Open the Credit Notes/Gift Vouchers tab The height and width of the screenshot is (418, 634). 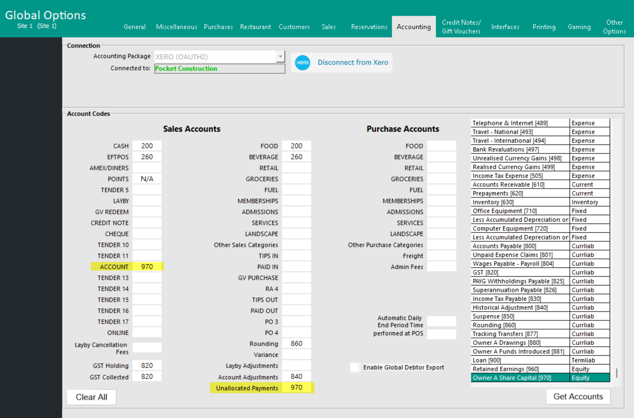click(461, 27)
